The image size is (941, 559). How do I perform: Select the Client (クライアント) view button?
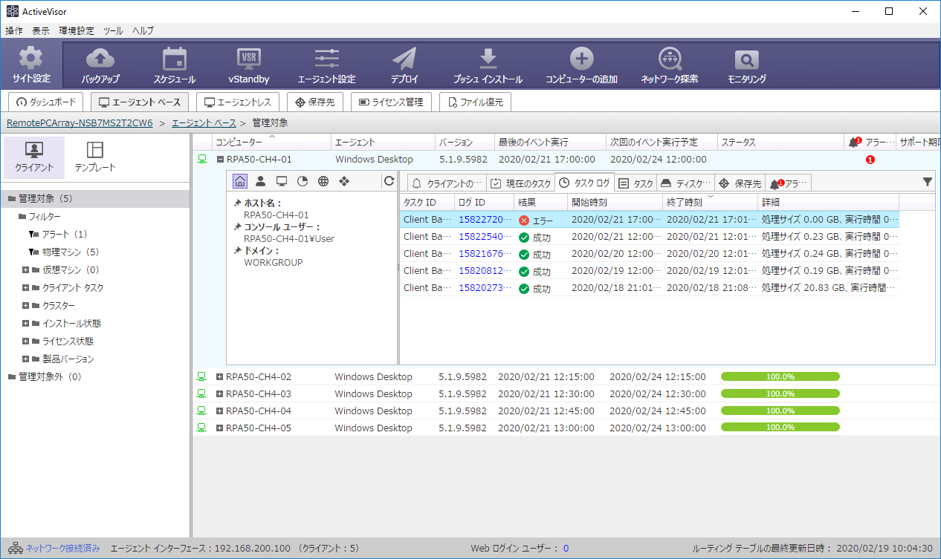pyautogui.click(x=34, y=157)
